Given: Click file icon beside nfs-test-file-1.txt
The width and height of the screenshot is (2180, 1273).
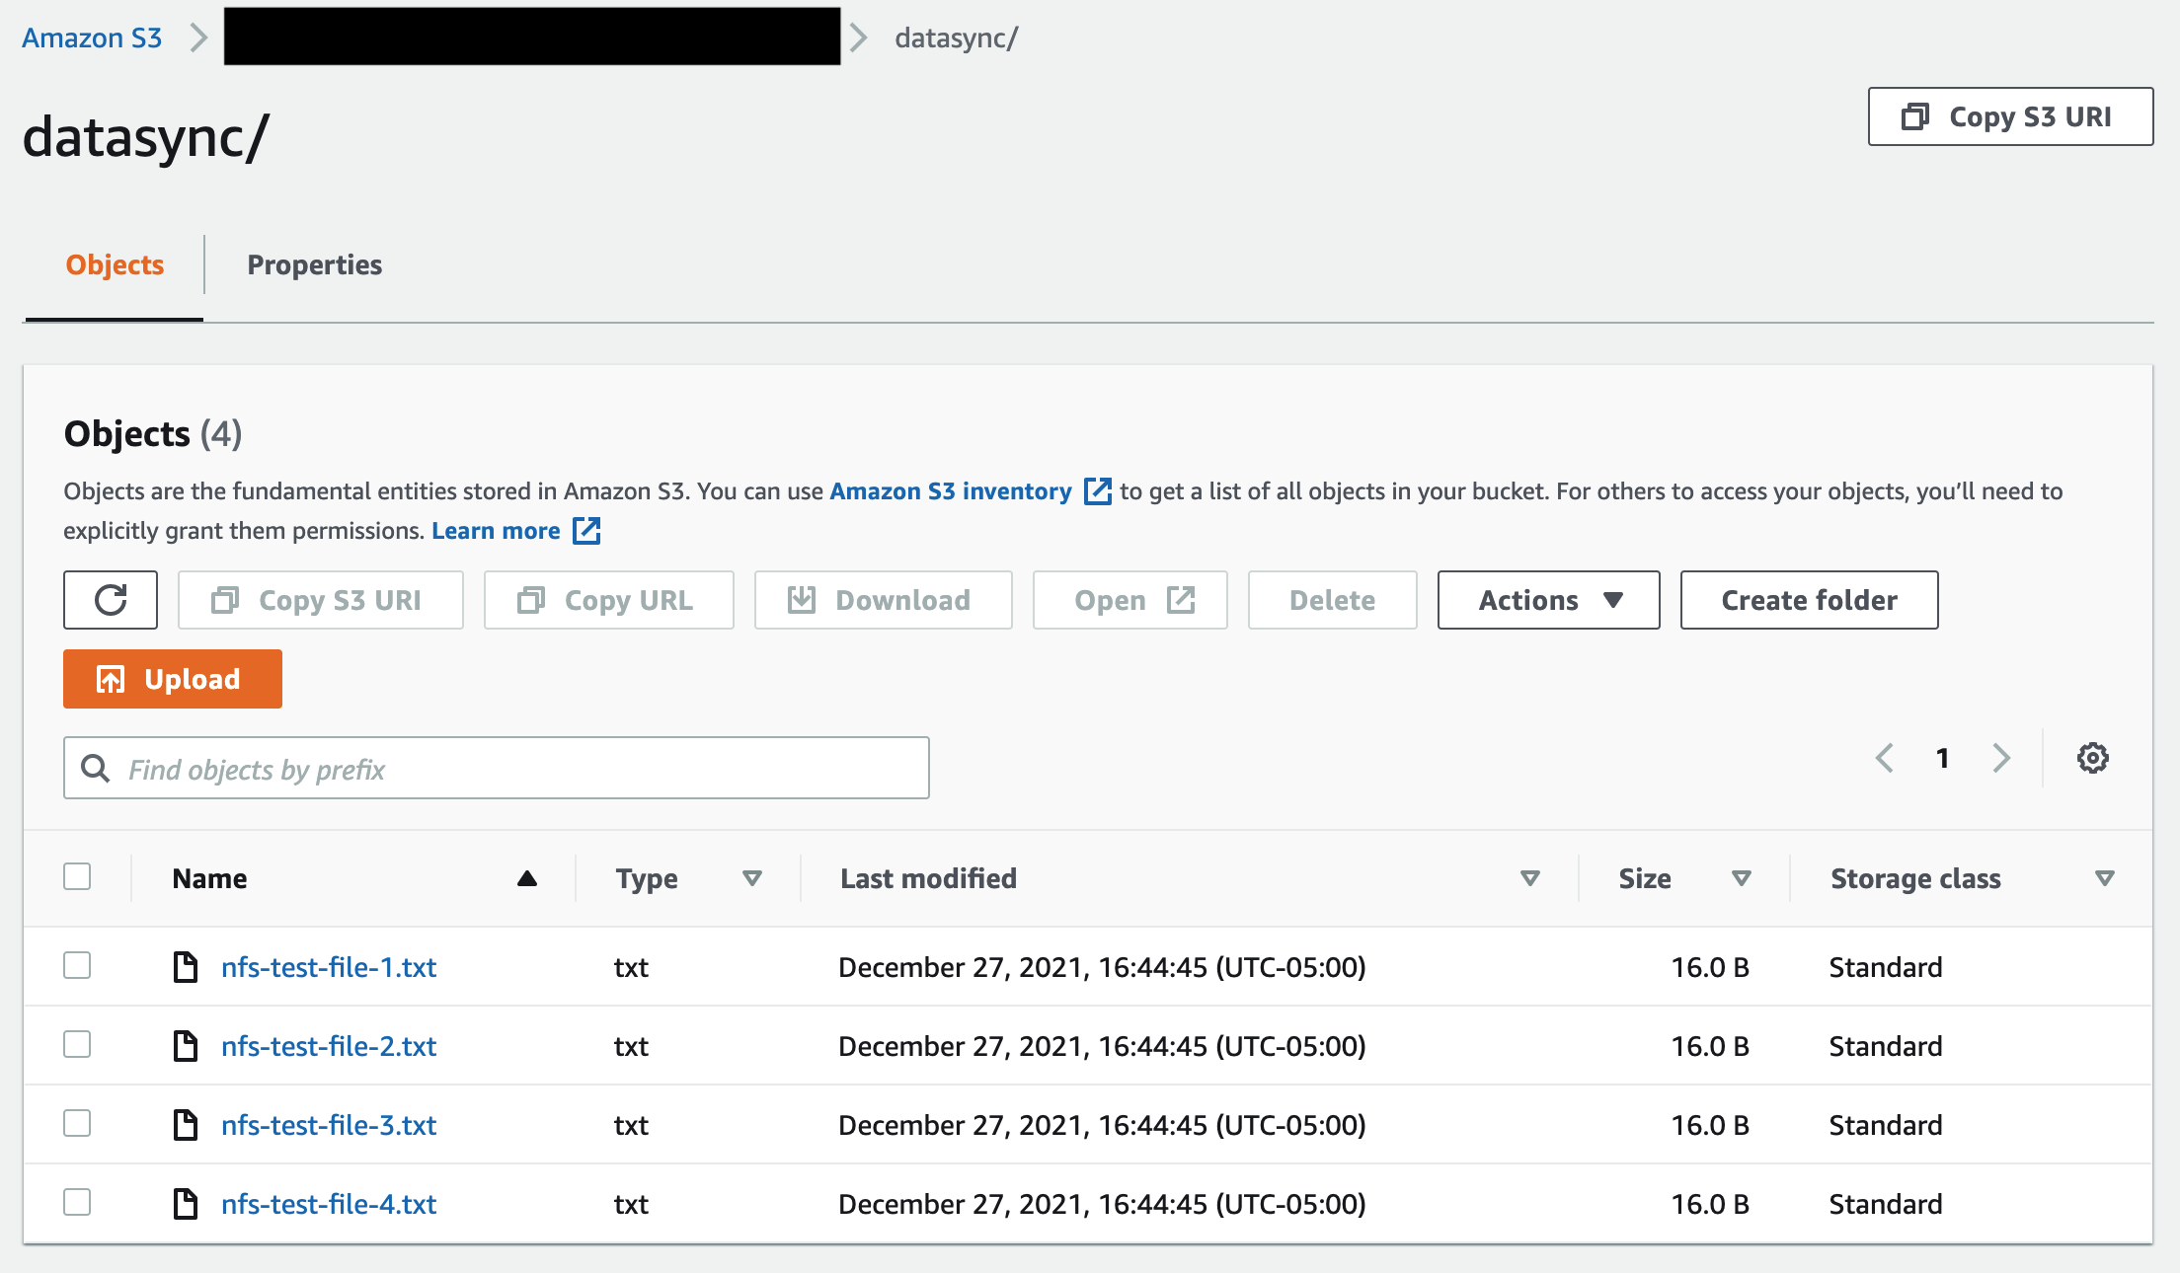Looking at the screenshot, I should coord(186,967).
